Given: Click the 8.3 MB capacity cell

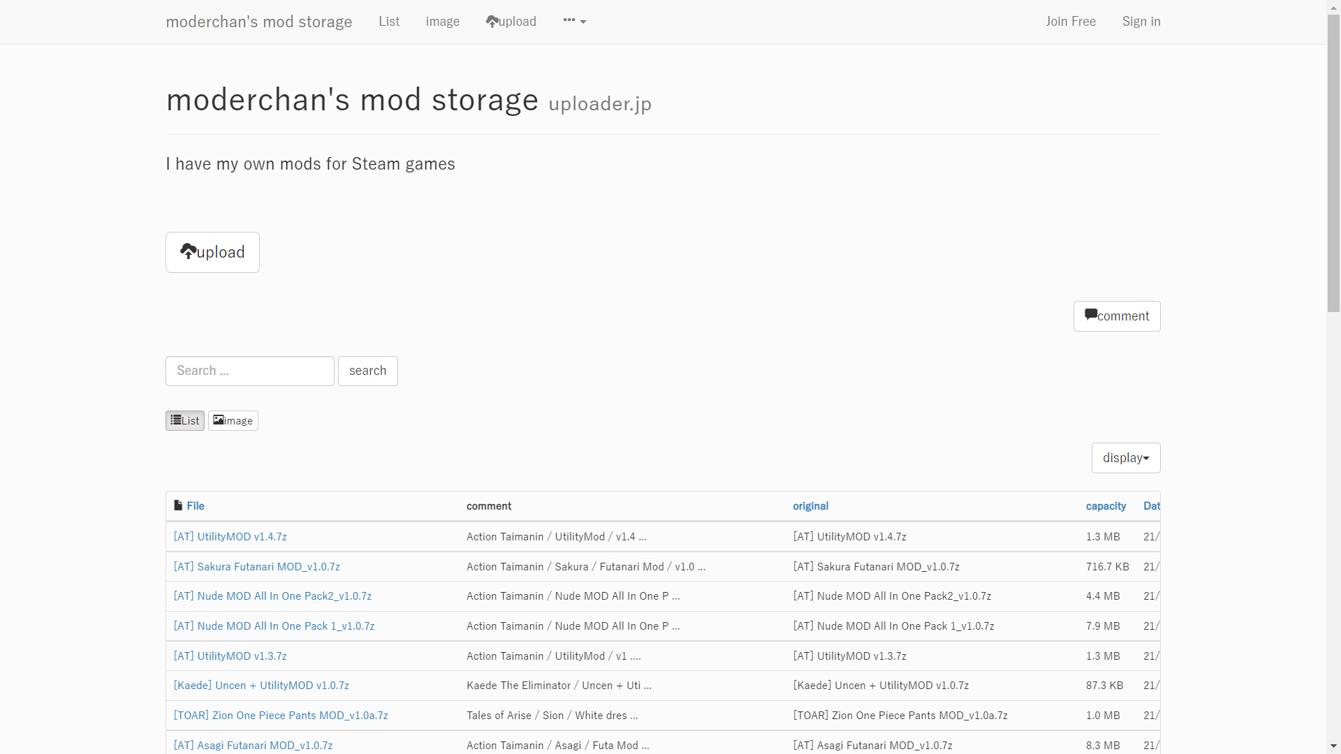Looking at the screenshot, I should tap(1103, 746).
